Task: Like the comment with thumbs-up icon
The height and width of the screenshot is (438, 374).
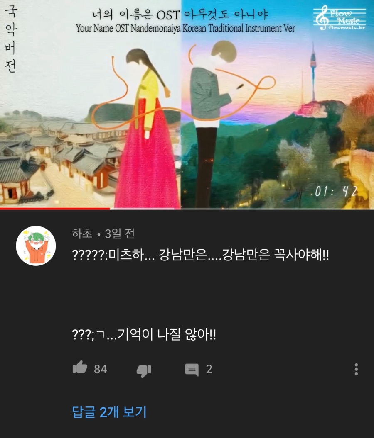Action: [80, 367]
